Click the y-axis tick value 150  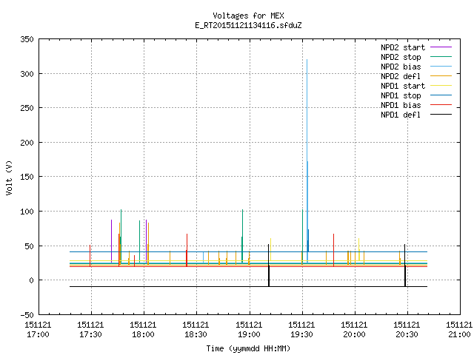[27, 177]
